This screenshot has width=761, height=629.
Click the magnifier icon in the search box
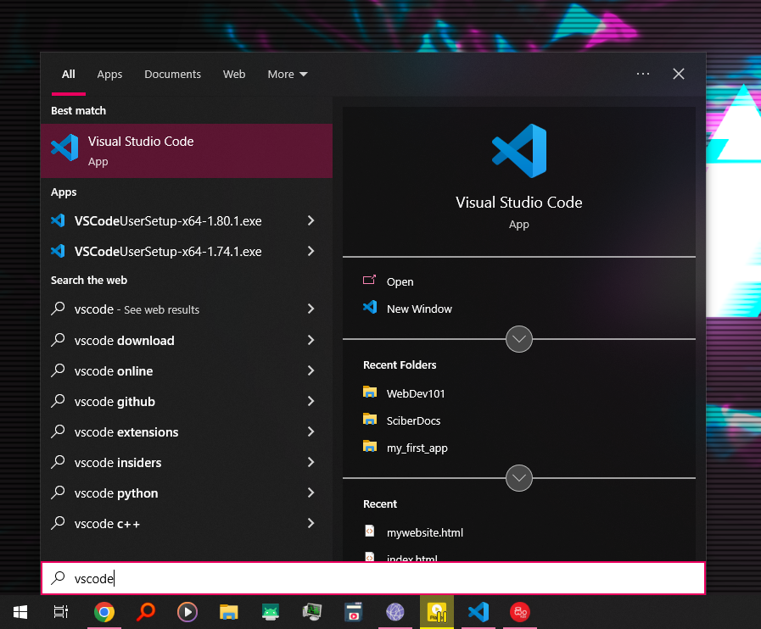[59, 577]
